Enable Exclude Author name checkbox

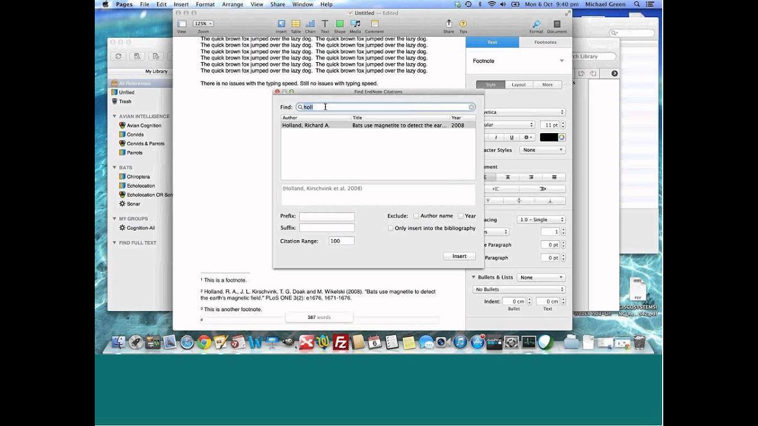pyautogui.click(x=416, y=216)
